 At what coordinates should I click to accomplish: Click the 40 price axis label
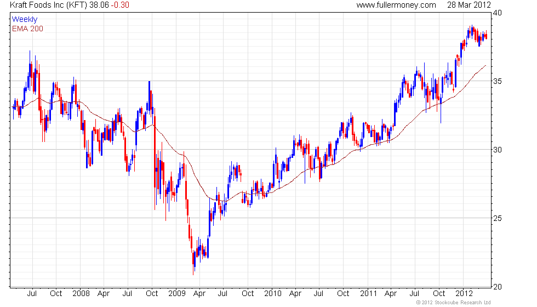pos(498,13)
